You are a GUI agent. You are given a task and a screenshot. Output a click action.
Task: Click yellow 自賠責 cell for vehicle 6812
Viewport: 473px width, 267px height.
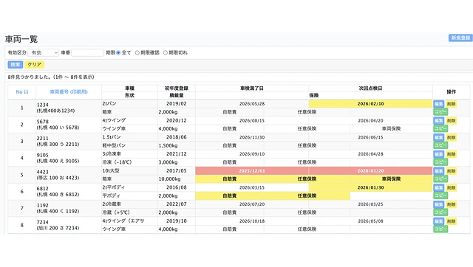tap(230, 195)
